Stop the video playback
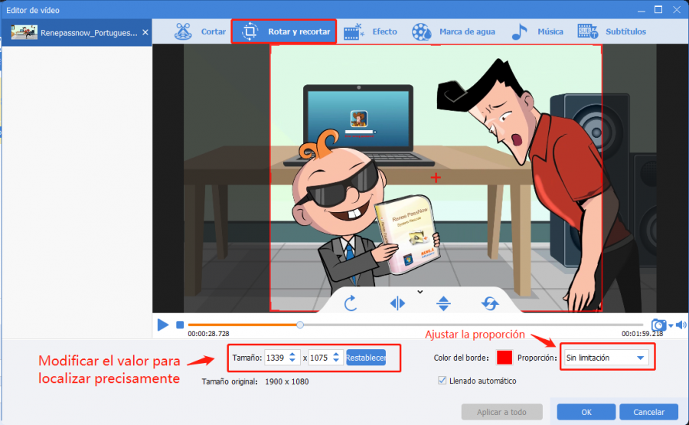 pyautogui.click(x=180, y=325)
